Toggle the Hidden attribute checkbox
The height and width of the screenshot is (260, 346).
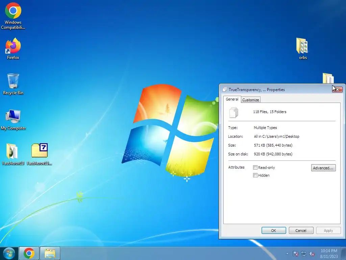[255, 175]
